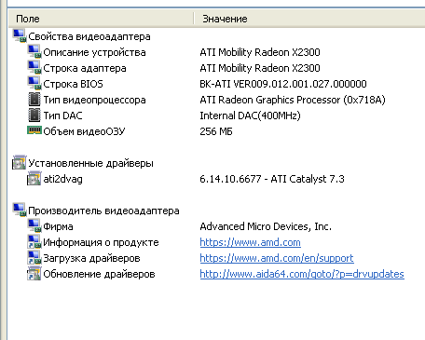The image size is (425, 340).
Task: Click ATI Mobility Radeon X2300 in Строка адаптера row
Action: coord(260,68)
